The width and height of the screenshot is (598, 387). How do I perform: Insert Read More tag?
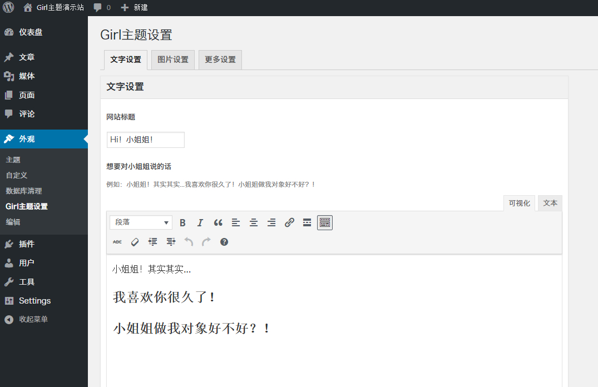coord(307,222)
